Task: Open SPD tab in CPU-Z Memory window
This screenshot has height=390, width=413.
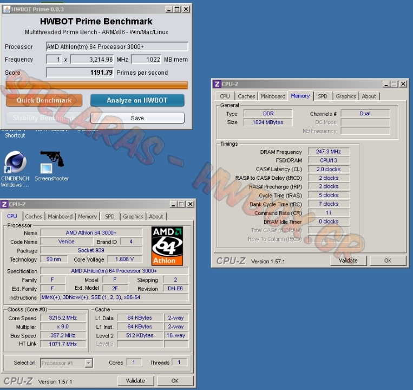Action: point(323,96)
